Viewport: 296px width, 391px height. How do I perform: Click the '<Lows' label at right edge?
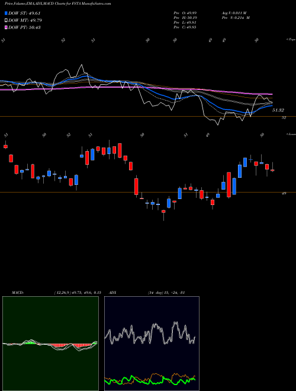pyautogui.click(x=291, y=134)
